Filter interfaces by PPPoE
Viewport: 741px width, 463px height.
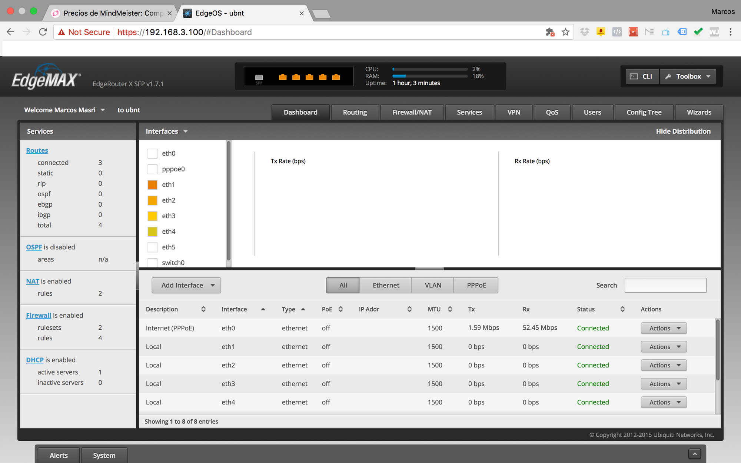point(476,285)
